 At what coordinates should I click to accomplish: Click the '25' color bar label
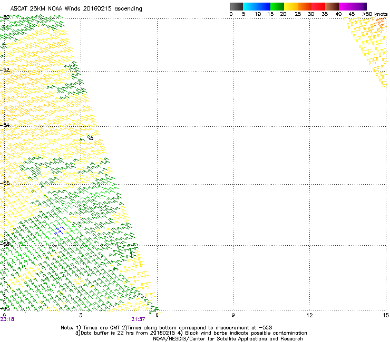coord(298,14)
